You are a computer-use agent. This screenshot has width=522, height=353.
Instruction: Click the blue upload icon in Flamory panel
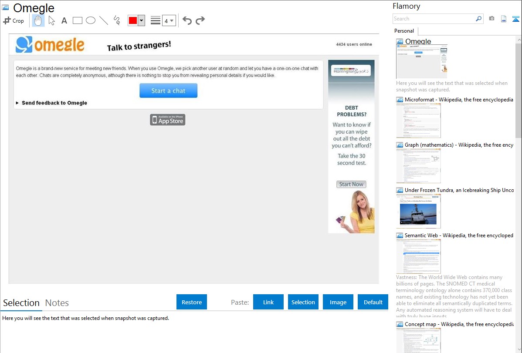515,19
